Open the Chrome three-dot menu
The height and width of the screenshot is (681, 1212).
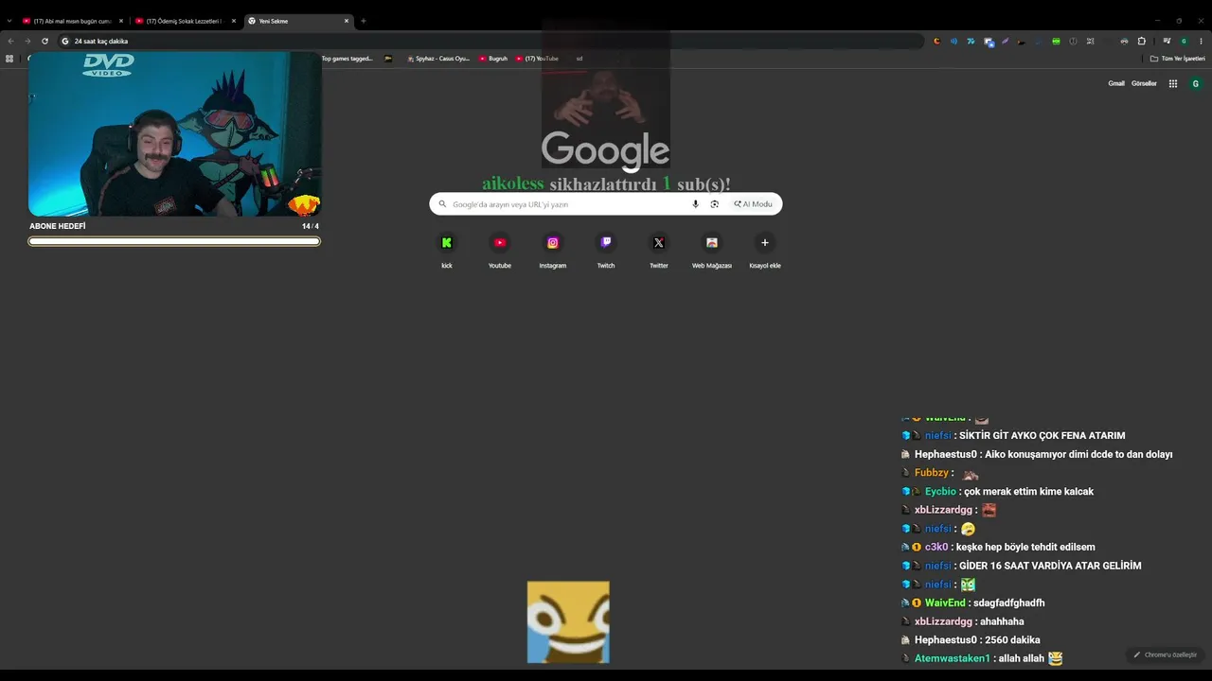click(1202, 41)
